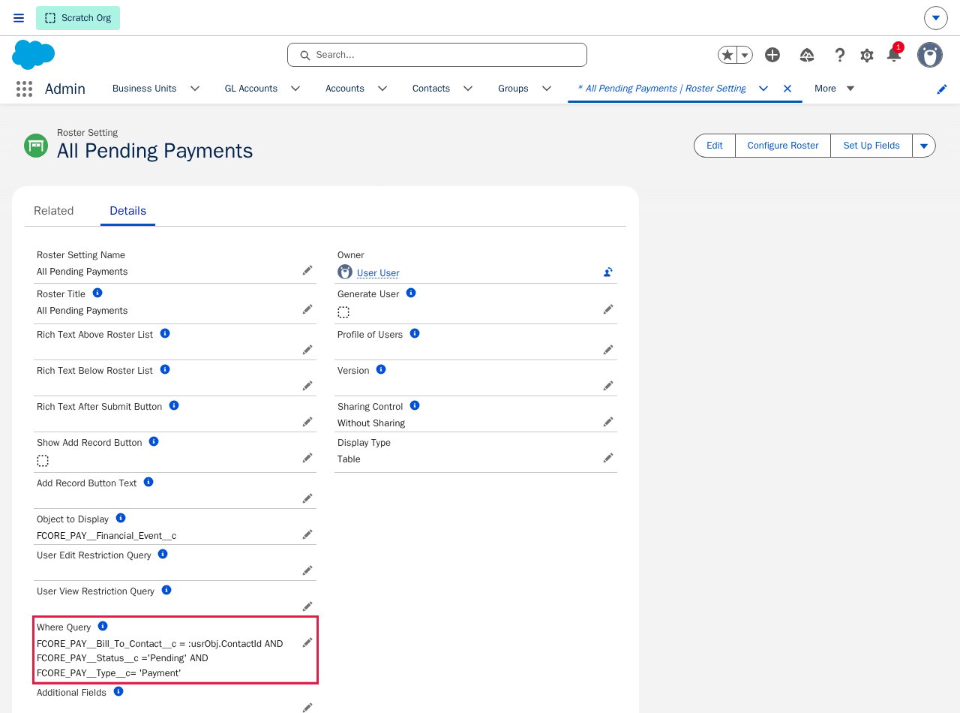Click the Edit button

tap(715, 146)
